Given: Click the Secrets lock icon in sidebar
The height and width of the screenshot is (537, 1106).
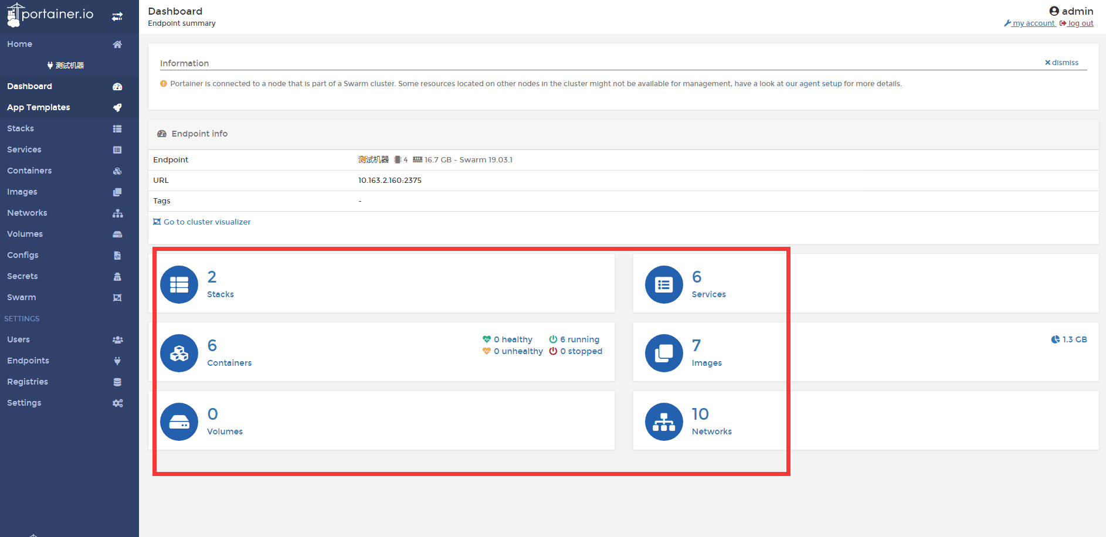Looking at the screenshot, I should [117, 277].
